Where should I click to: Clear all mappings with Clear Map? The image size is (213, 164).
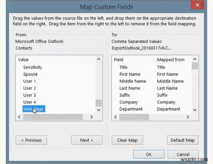point(127,140)
